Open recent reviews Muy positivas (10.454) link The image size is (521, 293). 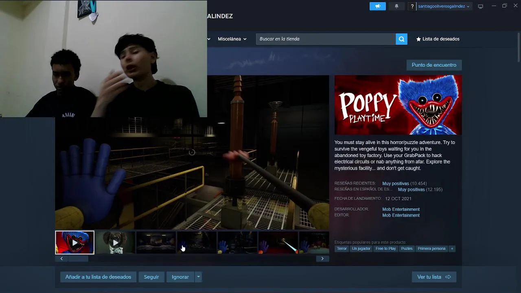pos(404,184)
